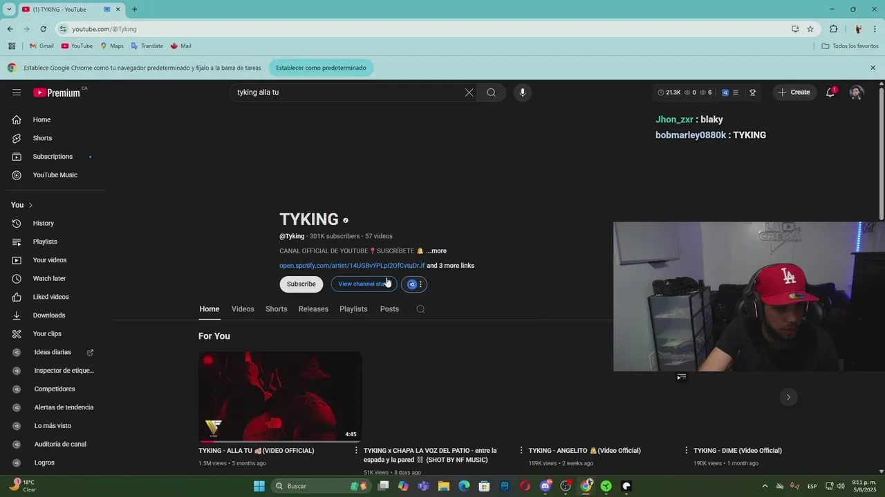Open TYKING - DIME video title
This screenshot has width=885, height=497.
pyautogui.click(x=738, y=451)
